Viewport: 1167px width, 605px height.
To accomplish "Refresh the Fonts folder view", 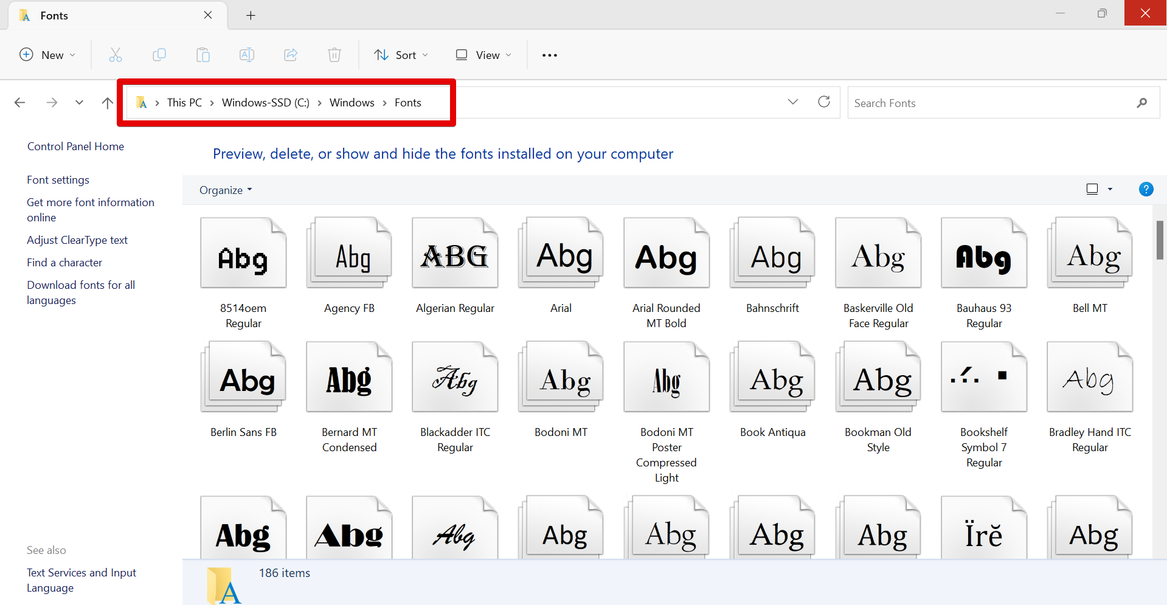I will [x=824, y=102].
